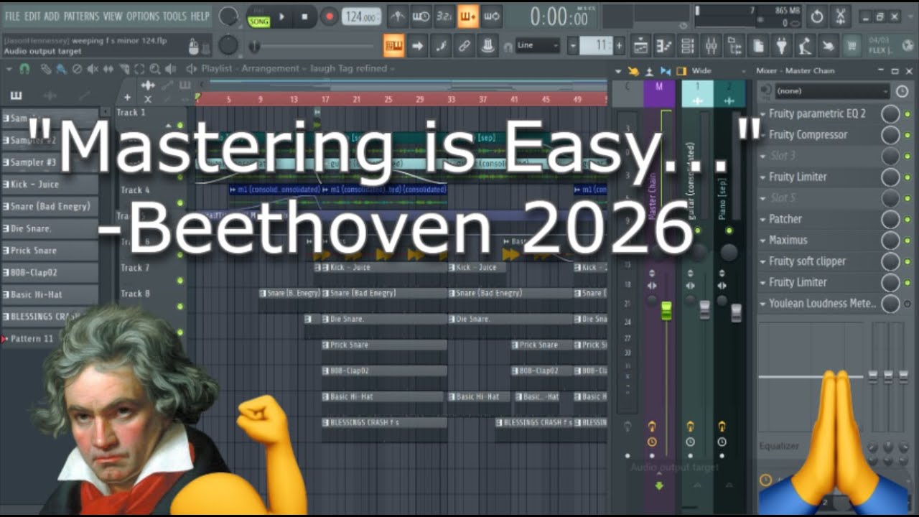Toggle typing keyboard to piano icon
The image size is (919, 517).
point(393,46)
